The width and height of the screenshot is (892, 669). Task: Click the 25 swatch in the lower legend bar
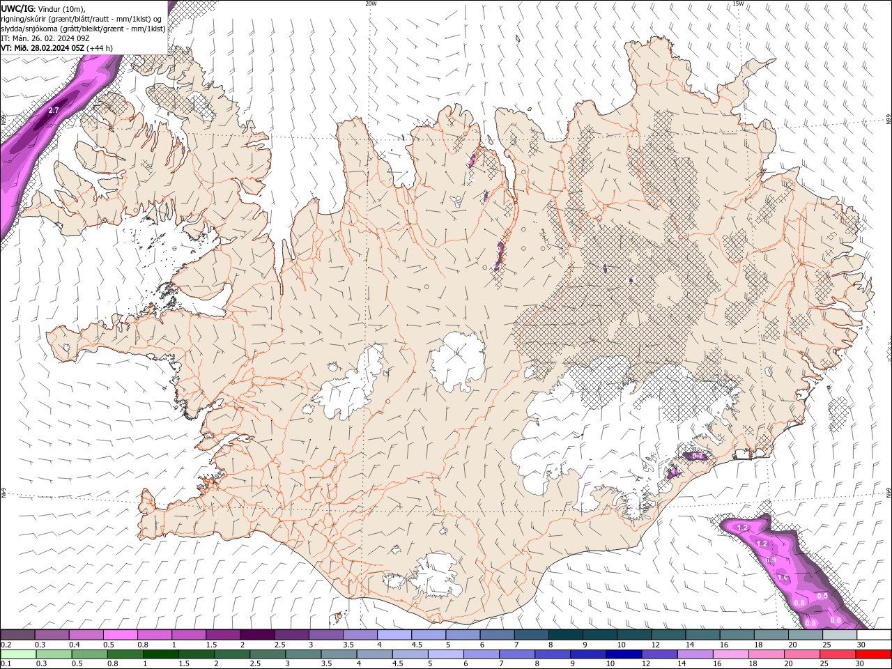[x=838, y=654]
